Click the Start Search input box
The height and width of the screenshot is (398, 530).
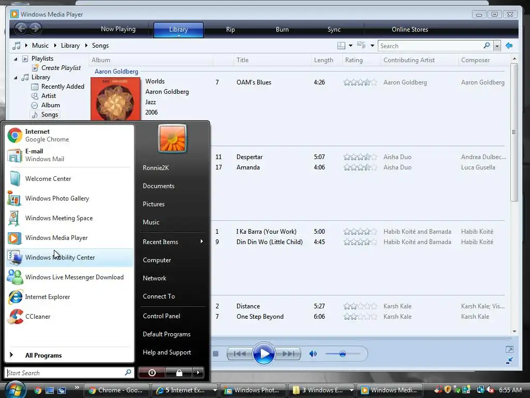pos(69,373)
